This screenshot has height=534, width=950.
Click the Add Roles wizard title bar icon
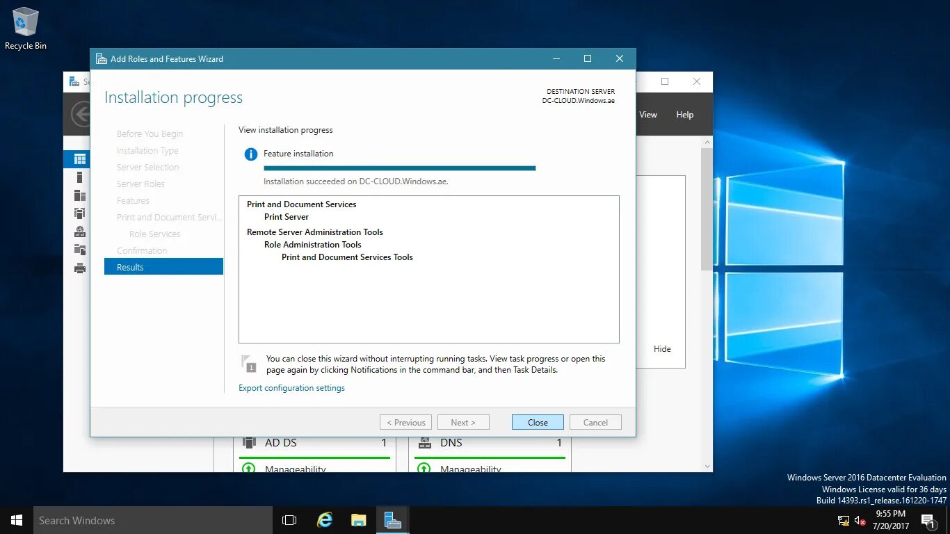[x=102, y=59]
